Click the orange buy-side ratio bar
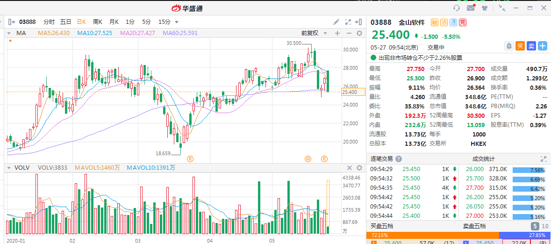551x244 pixels. 433,235
